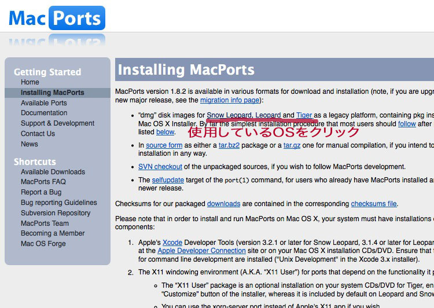Click the selfupdate link
Image resolution: width=434 pixels, height=308 pixels.
coord(168,180)
